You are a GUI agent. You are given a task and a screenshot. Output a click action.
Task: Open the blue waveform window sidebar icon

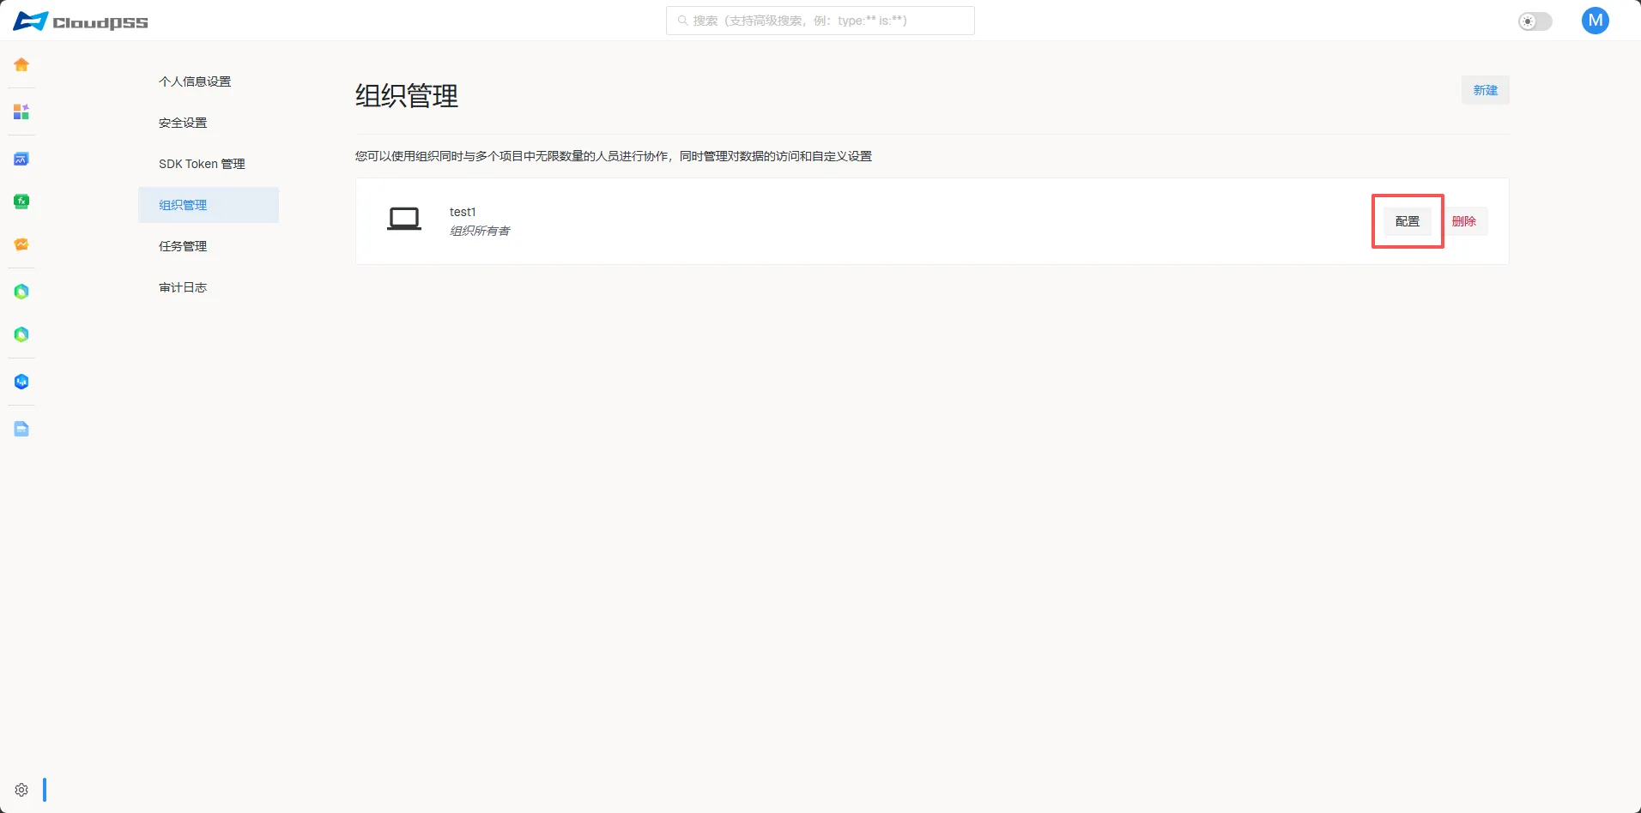pos(21,159)
